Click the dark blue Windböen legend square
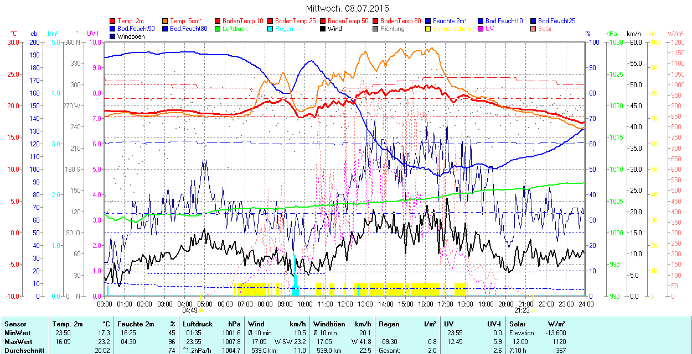The image size is (692, 354). pos(113,36)
